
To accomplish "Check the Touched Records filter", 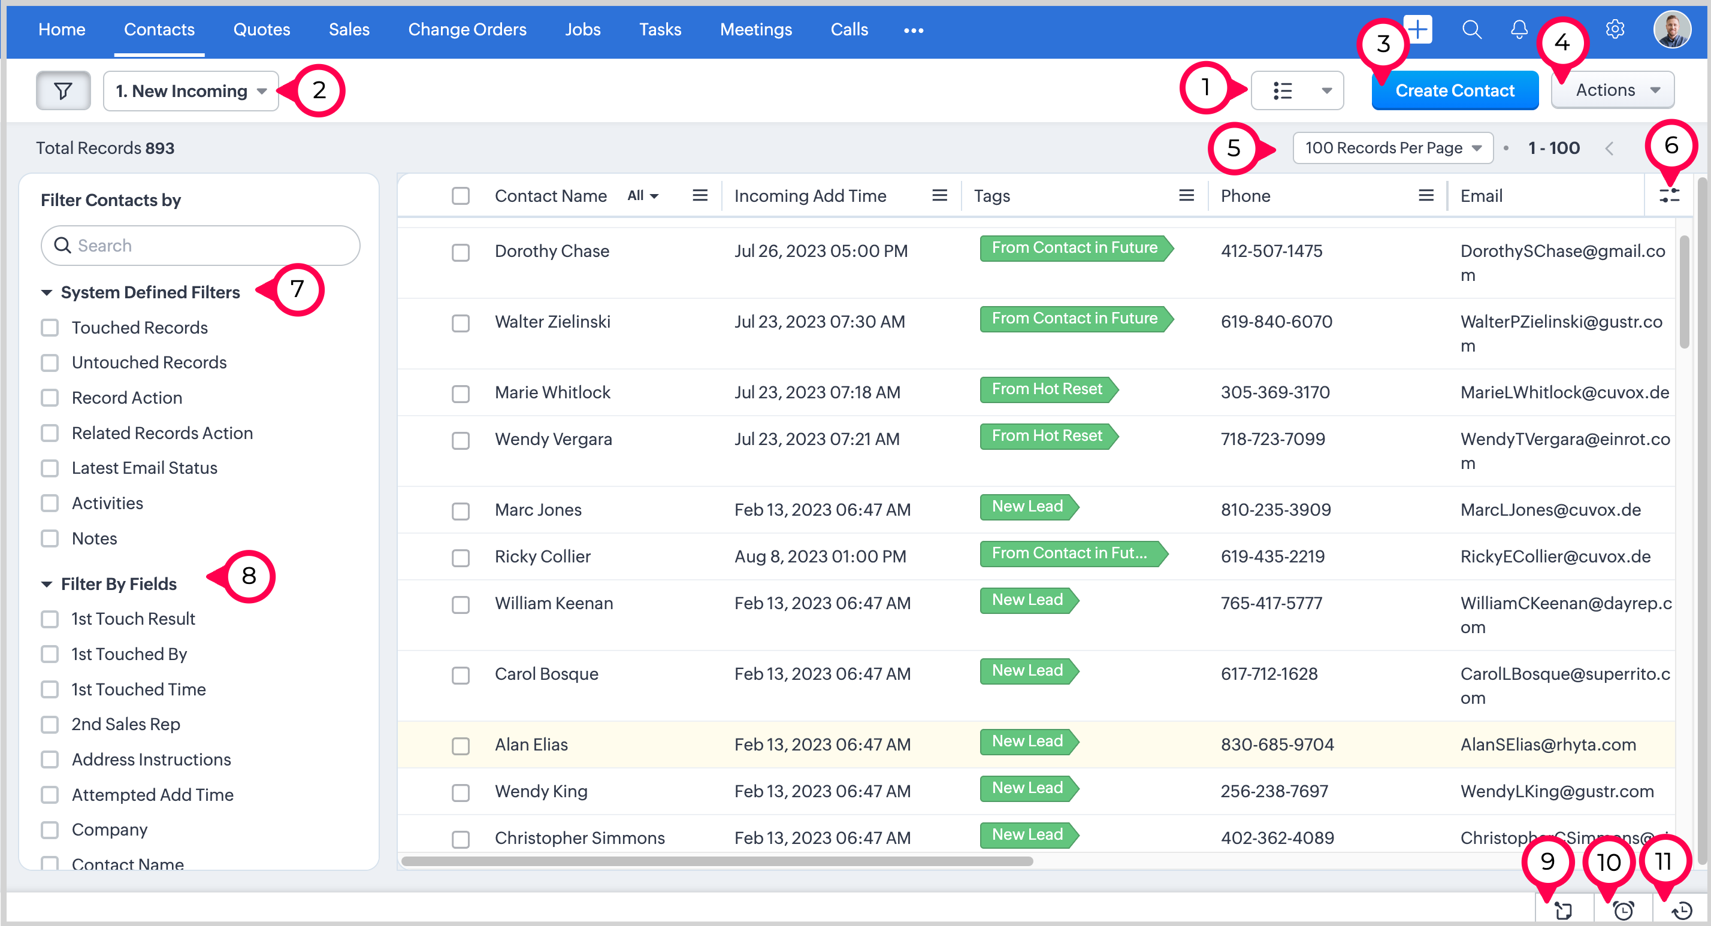I will click(50, 328).
